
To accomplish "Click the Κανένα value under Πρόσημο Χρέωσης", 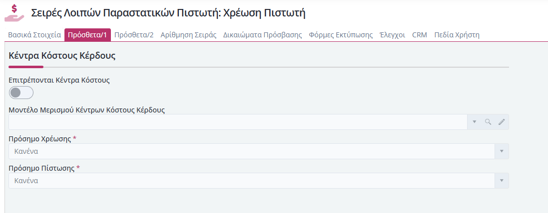I will point(26,152).
